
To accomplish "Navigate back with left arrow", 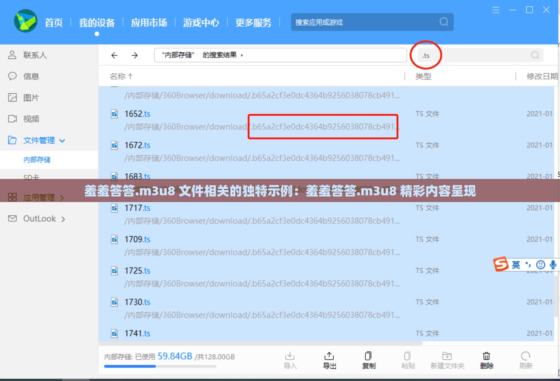I will (x=114, y=55).
